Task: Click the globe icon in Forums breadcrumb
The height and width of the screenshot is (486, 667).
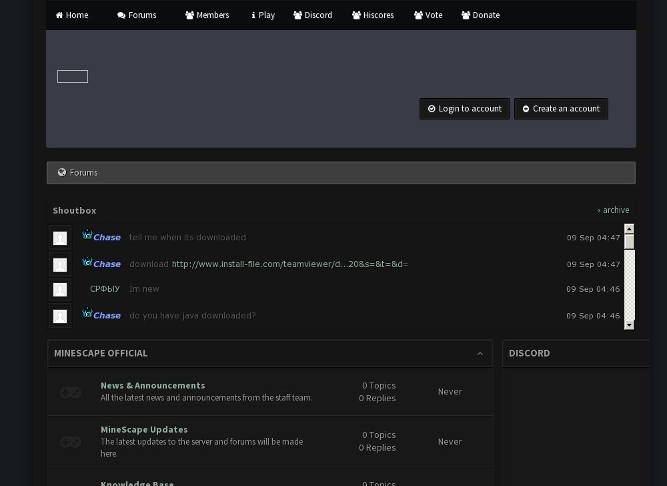Action: (62, 173)
